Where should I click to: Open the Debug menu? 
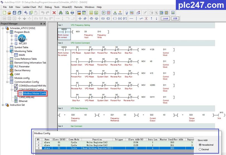point(48,7)
